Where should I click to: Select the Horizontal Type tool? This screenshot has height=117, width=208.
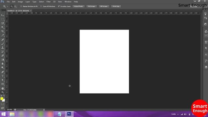tap(3, 76)
